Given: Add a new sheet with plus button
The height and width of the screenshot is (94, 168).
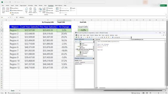Looking at the screenshot, I should [x=20, y=91].
